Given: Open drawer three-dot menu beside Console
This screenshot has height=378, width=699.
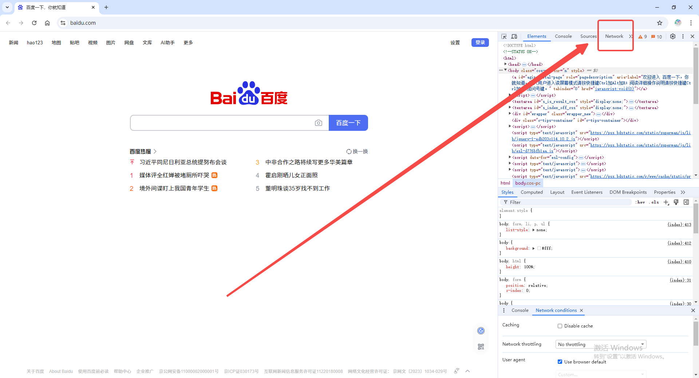Looking at the screenshot, I should pyautogui.click(x=504, y=310).
